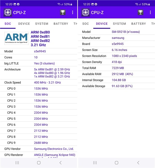Image resolution: width=155 pixels, height=168 pixels.
Task: Open SYSTEM tab in right screen
Action: (119, 24)
